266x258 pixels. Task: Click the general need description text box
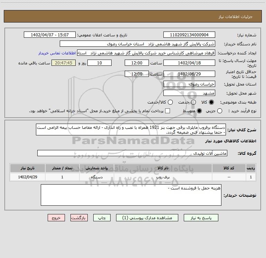131,130
